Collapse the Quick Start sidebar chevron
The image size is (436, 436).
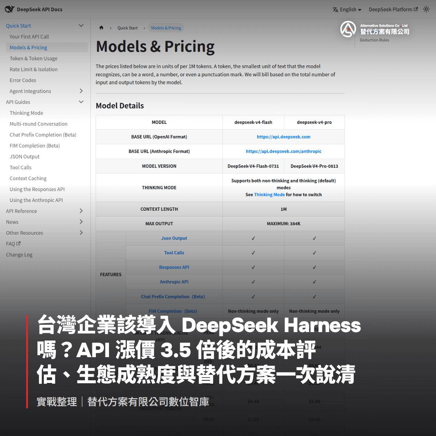(x=81, y=25)
